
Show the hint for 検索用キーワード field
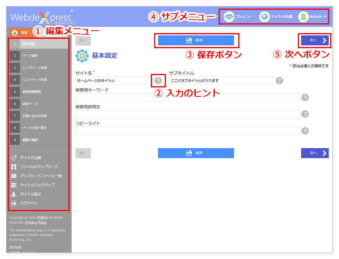tap(305, 98)
